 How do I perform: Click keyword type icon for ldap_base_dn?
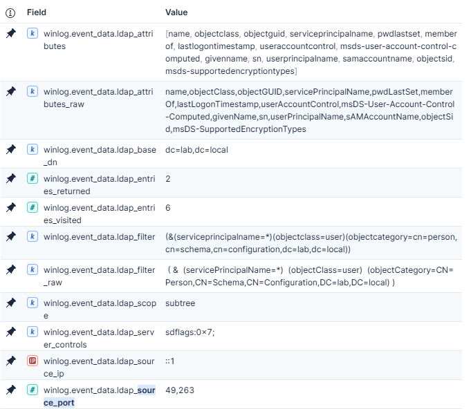[x=33, y=149]
